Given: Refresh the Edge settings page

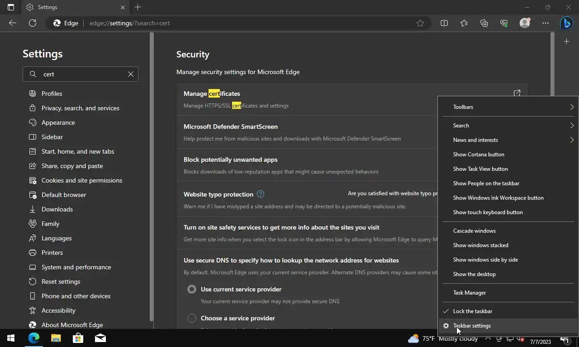Looking at the screenshot, I should [x=33, y=23].
